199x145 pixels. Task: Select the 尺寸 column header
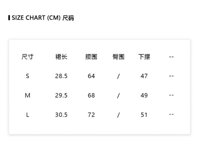click(28, 57)
